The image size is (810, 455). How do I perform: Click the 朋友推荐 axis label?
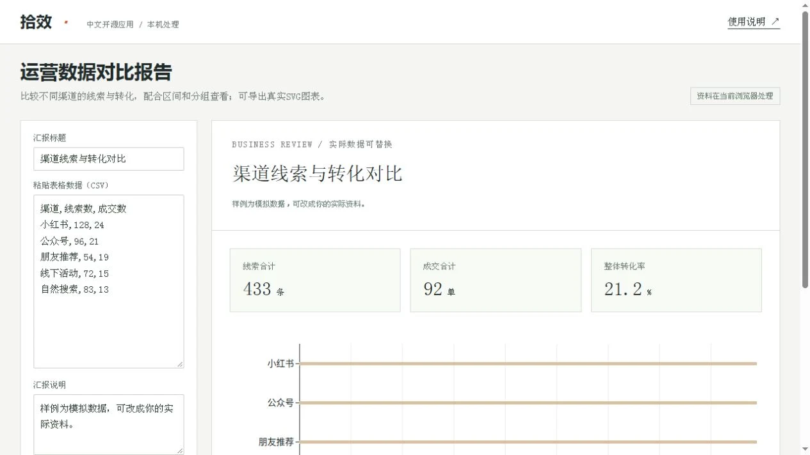pyautogui.click(x=276, y=442)
